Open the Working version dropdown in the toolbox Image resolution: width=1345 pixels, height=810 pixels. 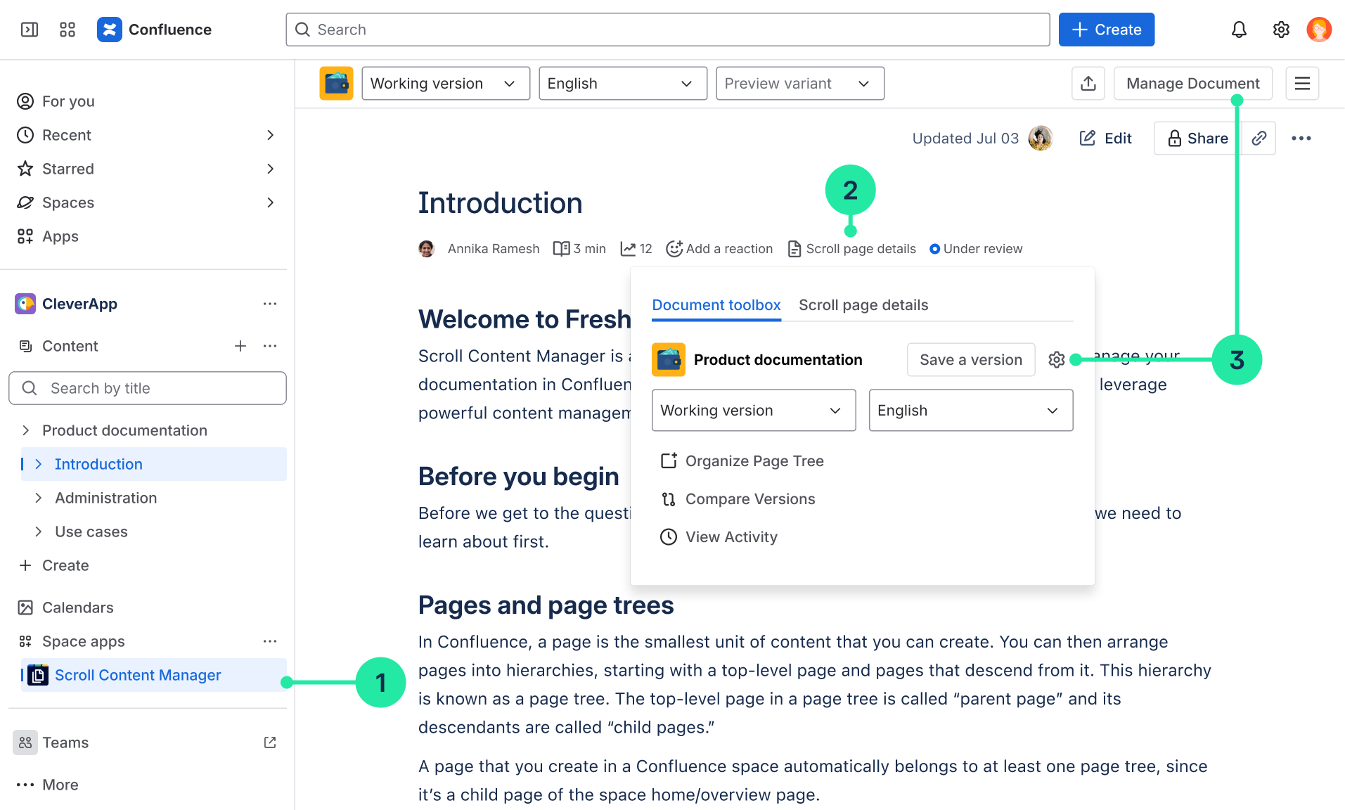tap(754, 411)
